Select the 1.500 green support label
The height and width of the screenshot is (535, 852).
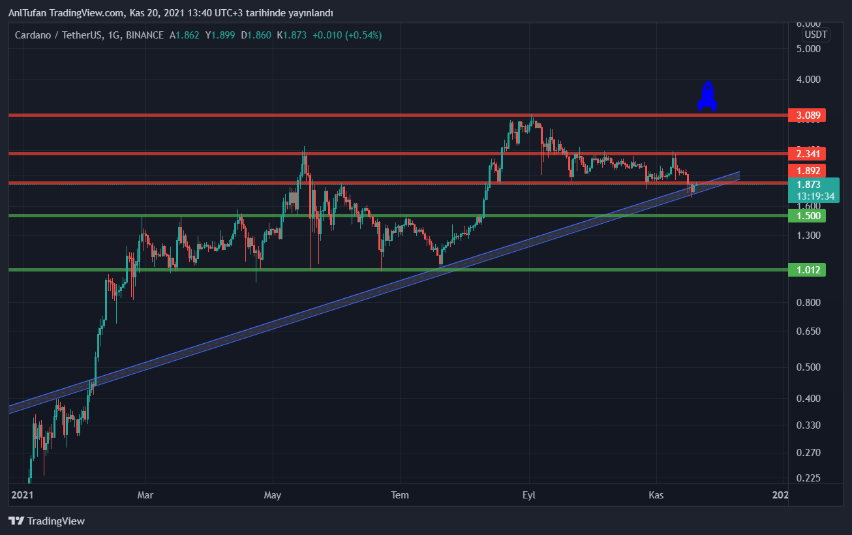[x=807, y=216]
